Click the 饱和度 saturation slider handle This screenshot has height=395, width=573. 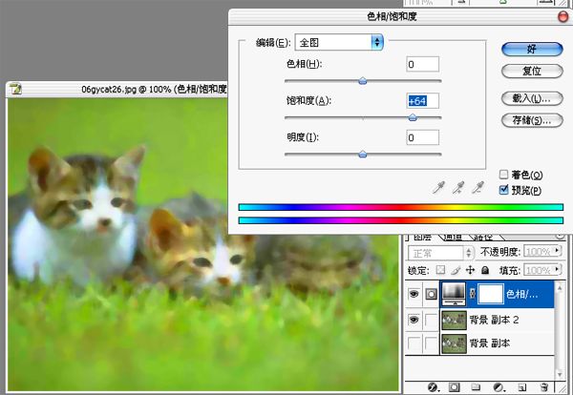tap(413, 117)
